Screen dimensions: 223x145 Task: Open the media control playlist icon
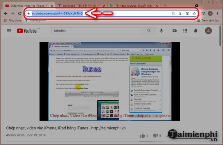[x=203, y=13]
